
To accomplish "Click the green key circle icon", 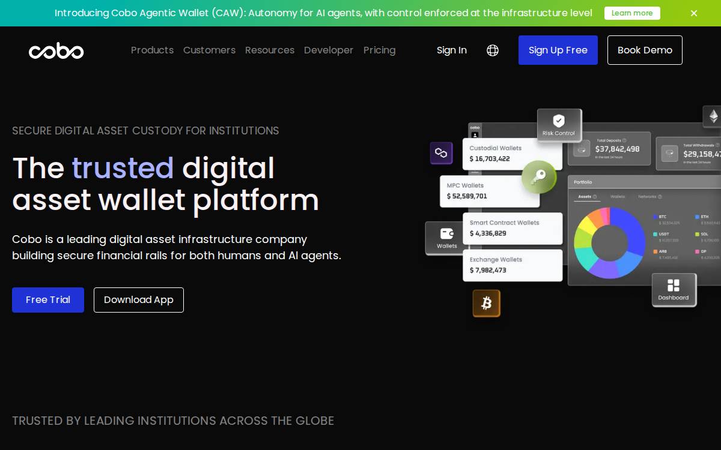I will tap(539, 177).
